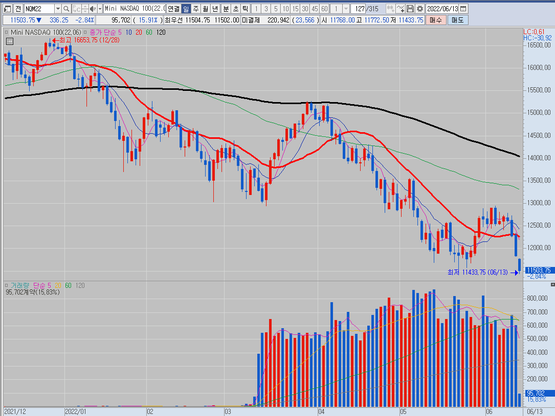Click price MA 10 blue legend label
This screenshot has width=555, height=416.
pos(128,32)
